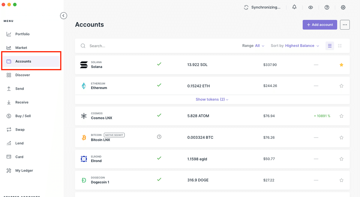Screen dimensions: 360x197
Task: Click the Add account button
Action: pos(320,25)
